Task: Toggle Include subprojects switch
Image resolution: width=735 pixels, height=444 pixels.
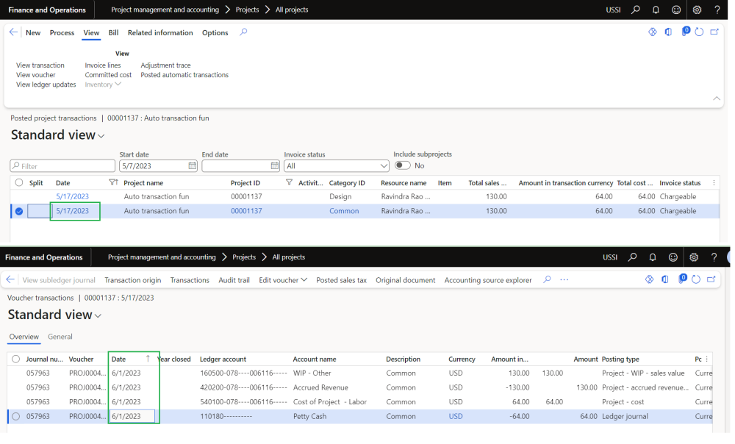Action: (402, 166)
